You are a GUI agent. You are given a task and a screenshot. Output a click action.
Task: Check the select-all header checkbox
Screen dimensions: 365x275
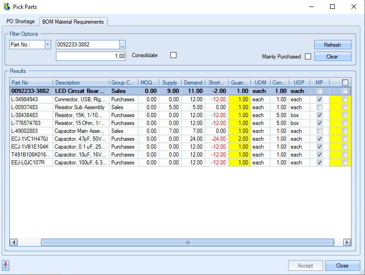[345, 83]
